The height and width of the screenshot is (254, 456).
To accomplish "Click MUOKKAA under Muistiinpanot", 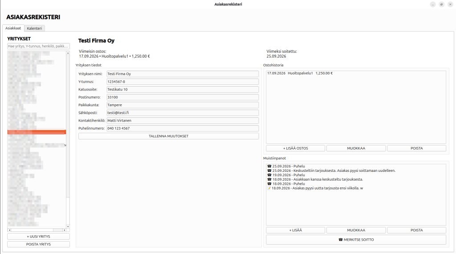I will pos(356,230).
